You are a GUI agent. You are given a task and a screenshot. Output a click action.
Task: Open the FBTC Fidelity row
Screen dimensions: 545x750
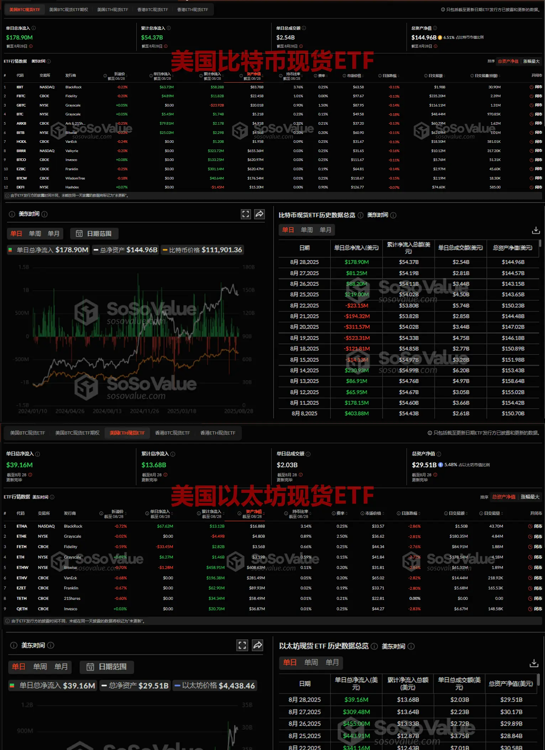(x=272, y=96)
